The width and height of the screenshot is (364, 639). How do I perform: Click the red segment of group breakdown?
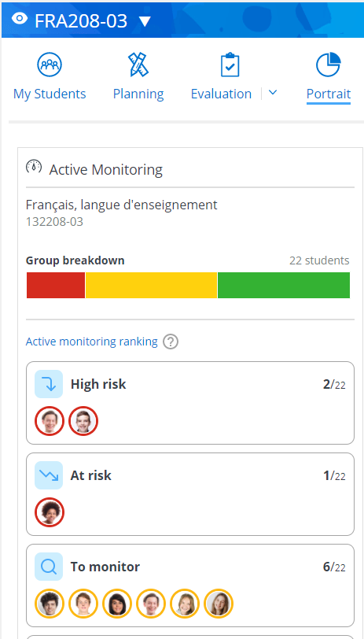(56, 285)
